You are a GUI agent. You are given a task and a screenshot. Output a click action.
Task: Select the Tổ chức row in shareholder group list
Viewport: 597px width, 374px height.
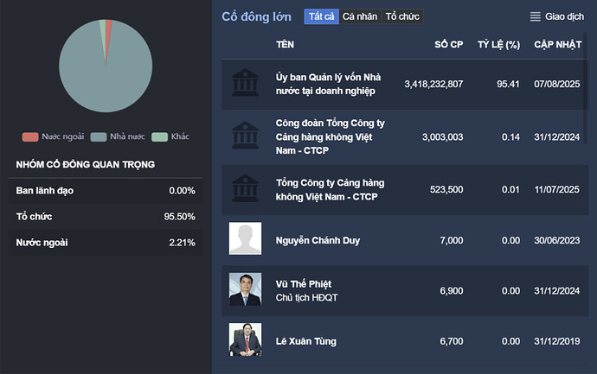tap(106, 217)
